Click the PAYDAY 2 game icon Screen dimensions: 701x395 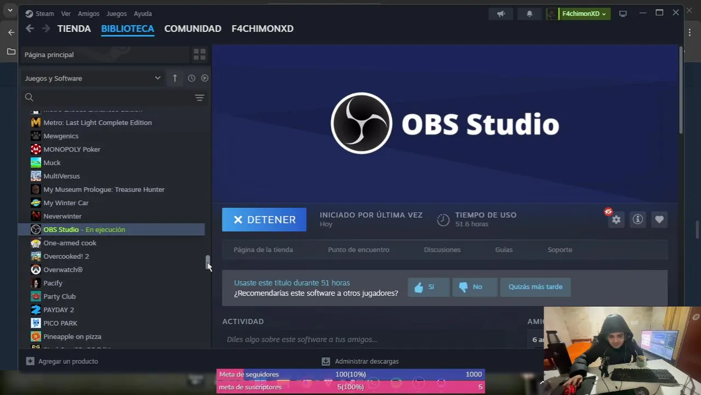(36, 310)
